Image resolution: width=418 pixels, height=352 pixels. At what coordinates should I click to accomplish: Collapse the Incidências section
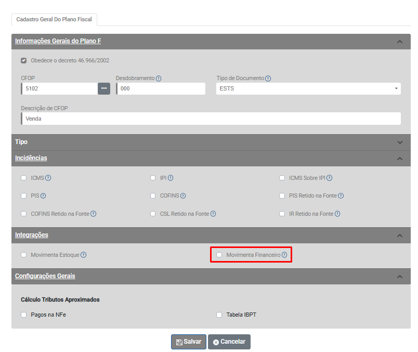coord(399,159)
